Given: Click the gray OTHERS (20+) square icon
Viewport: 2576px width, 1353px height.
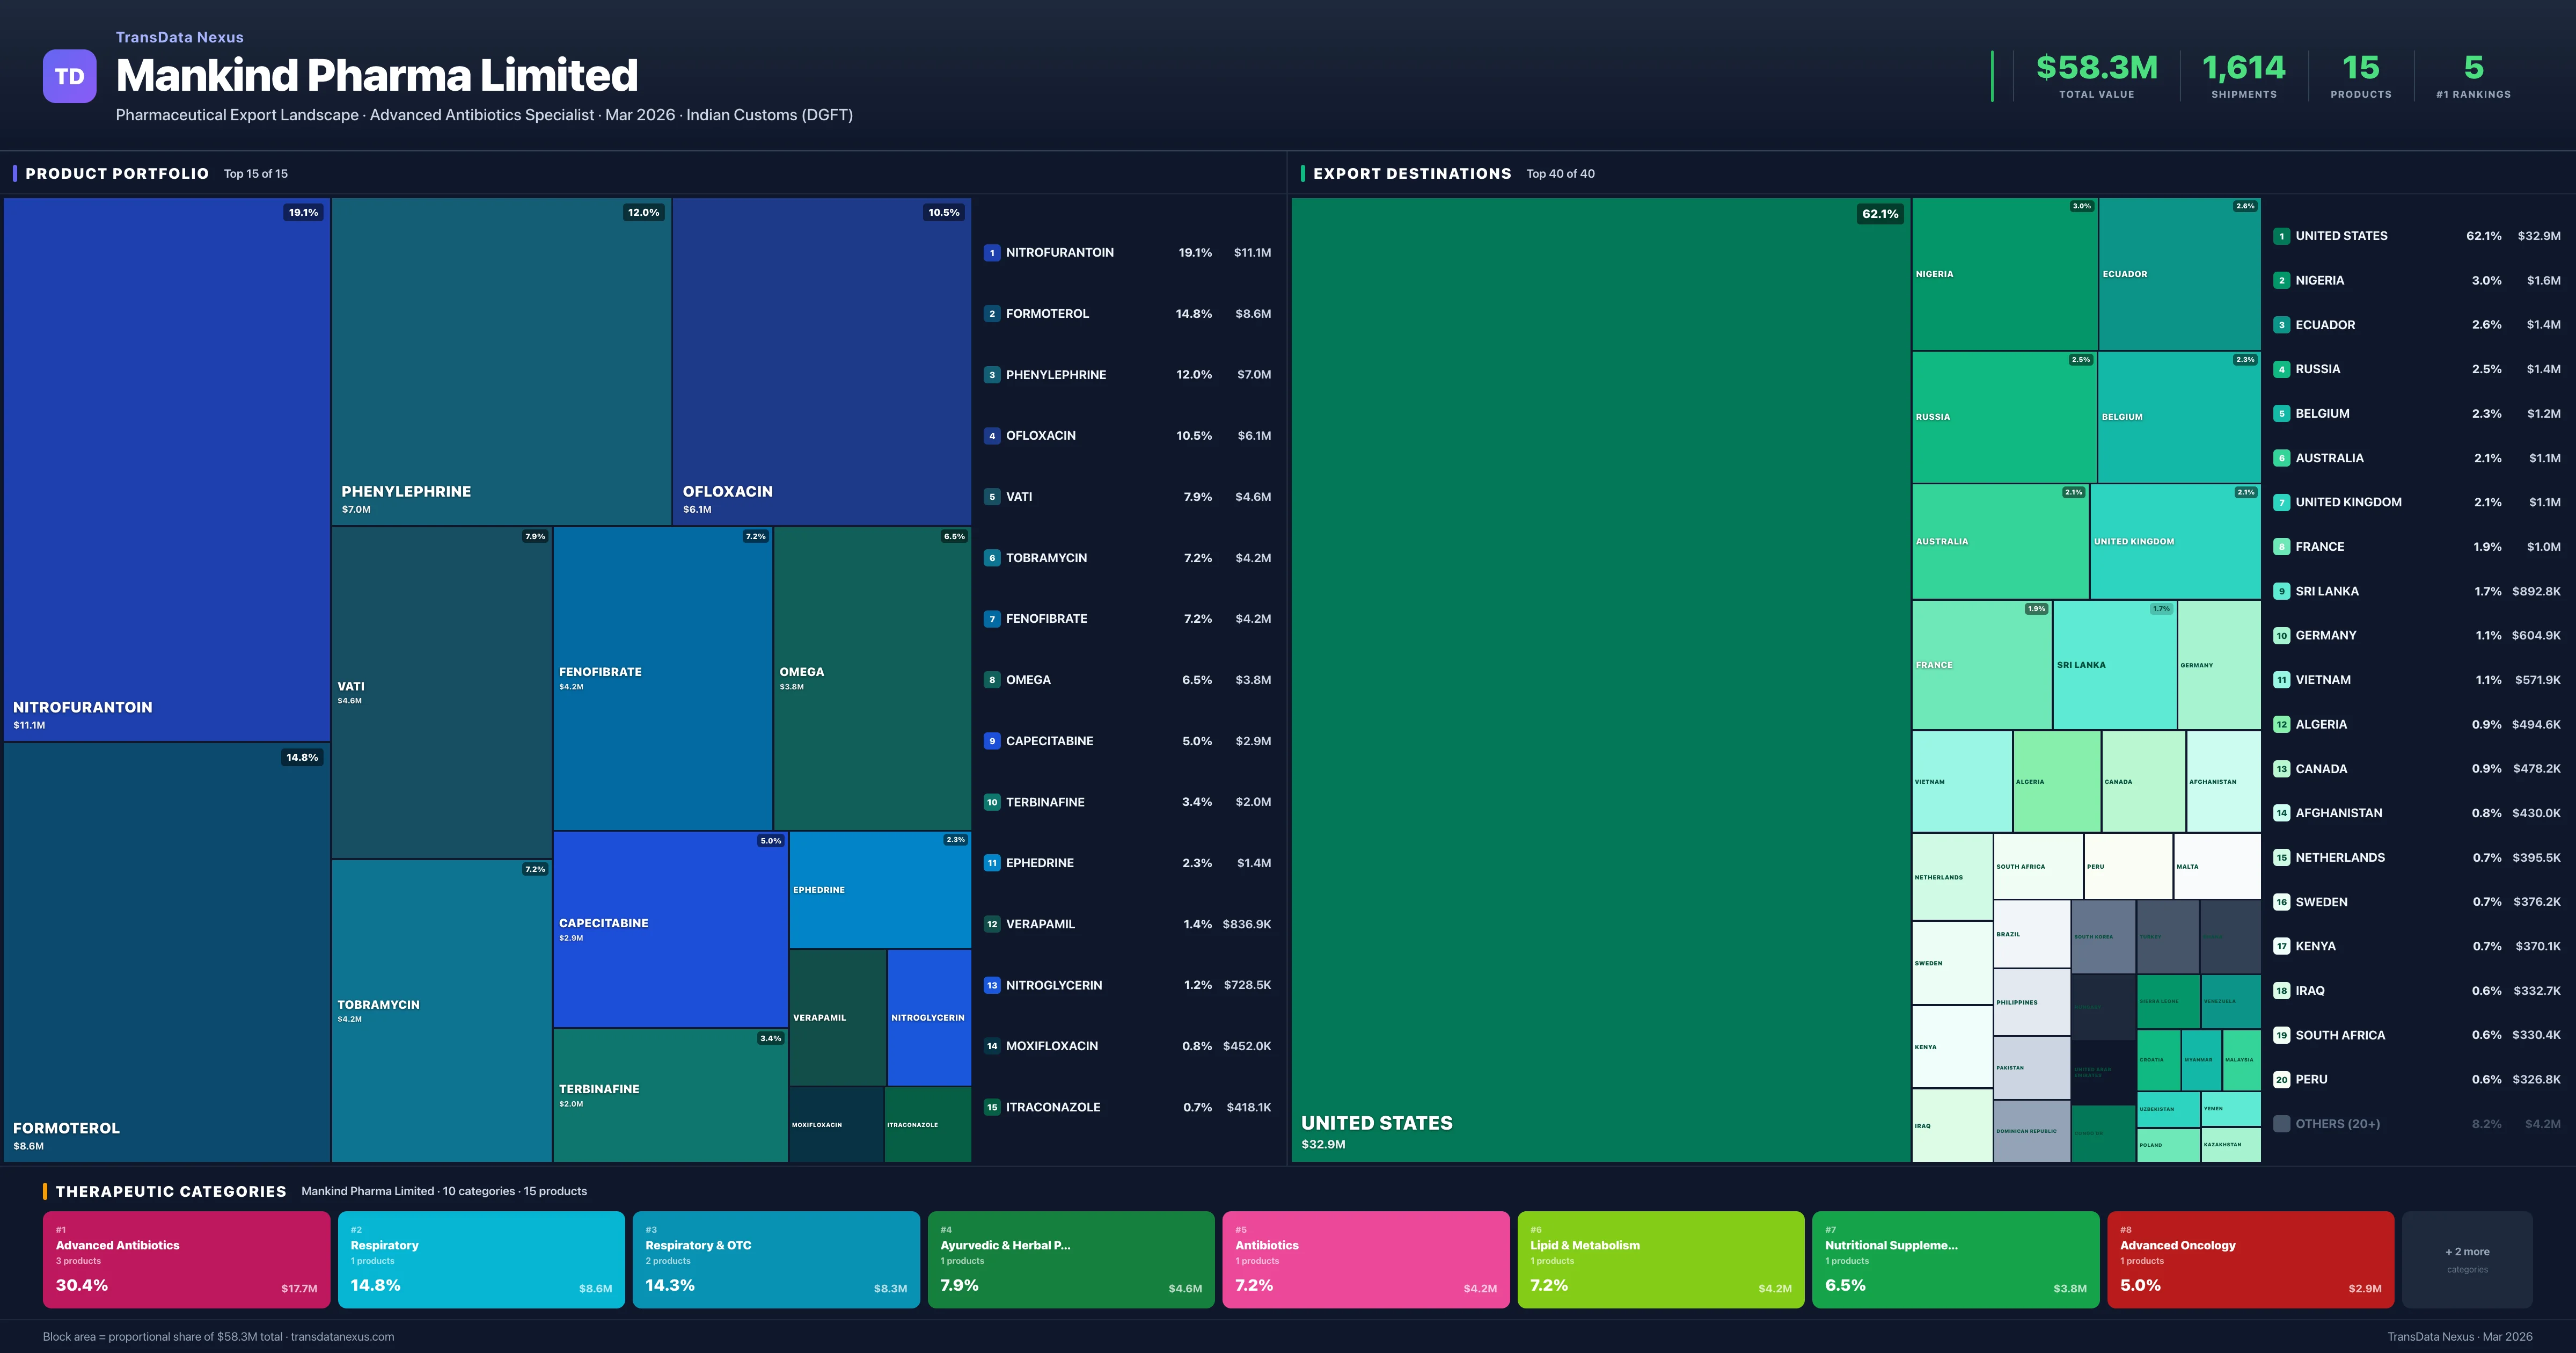Looking at the screenshot, I should point(2283,1123).
